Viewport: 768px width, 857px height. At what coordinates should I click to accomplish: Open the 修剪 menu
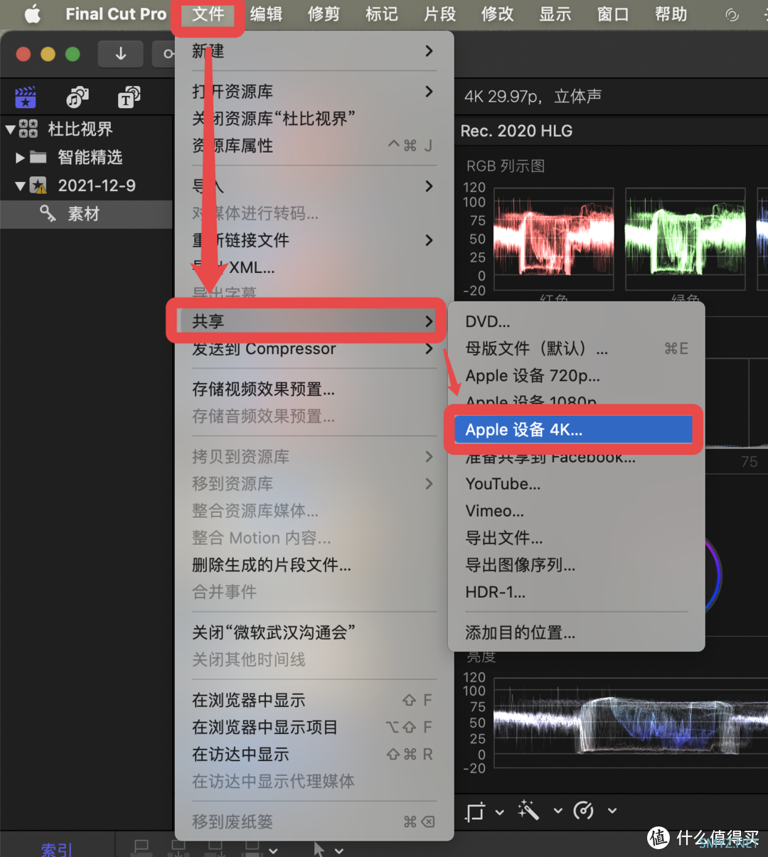point(324,14)
